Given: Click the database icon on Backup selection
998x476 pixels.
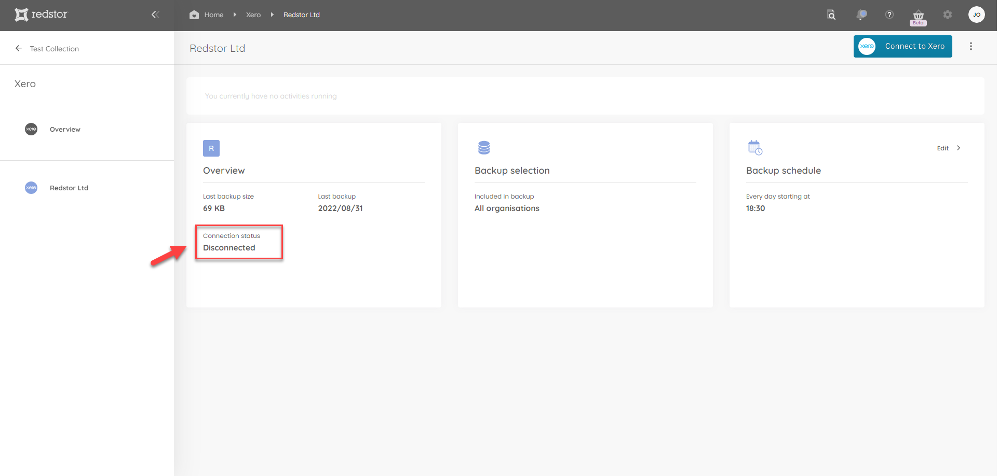Looking at the screenshot, I should pyautogui.click(x=484, y=148).
